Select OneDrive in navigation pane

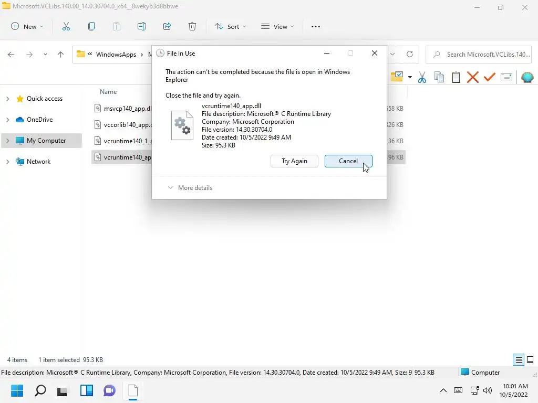[x=40, y=120]
